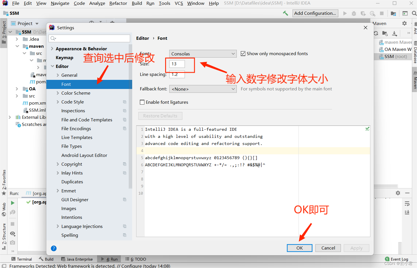Image resolution: width=417 pixels, height=268 pixels.
Task: Click Maven reimport refresh icon
Action: (376, 33)
